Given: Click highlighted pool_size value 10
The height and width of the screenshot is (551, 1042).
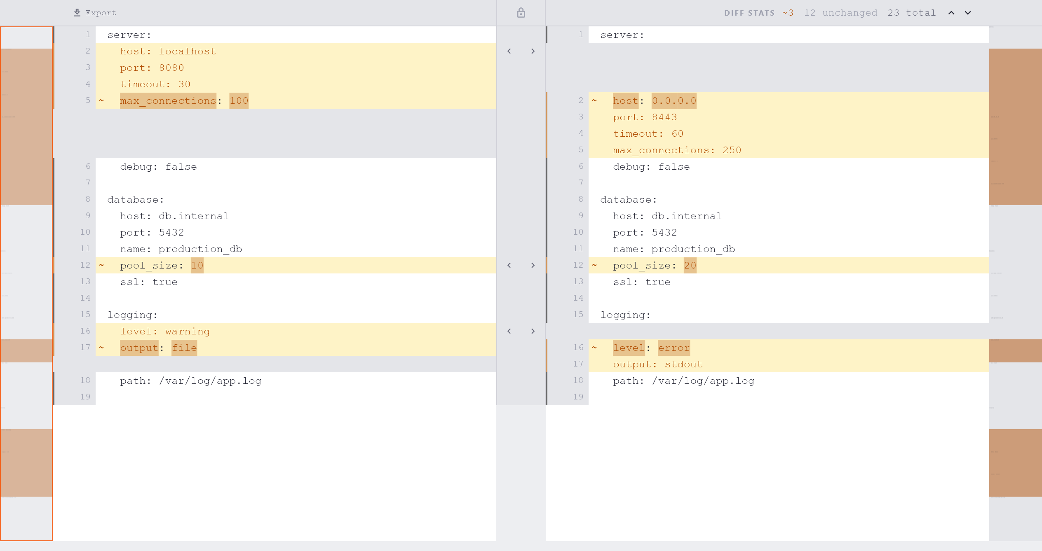Looking at the screenshot, I should point(197,265).
